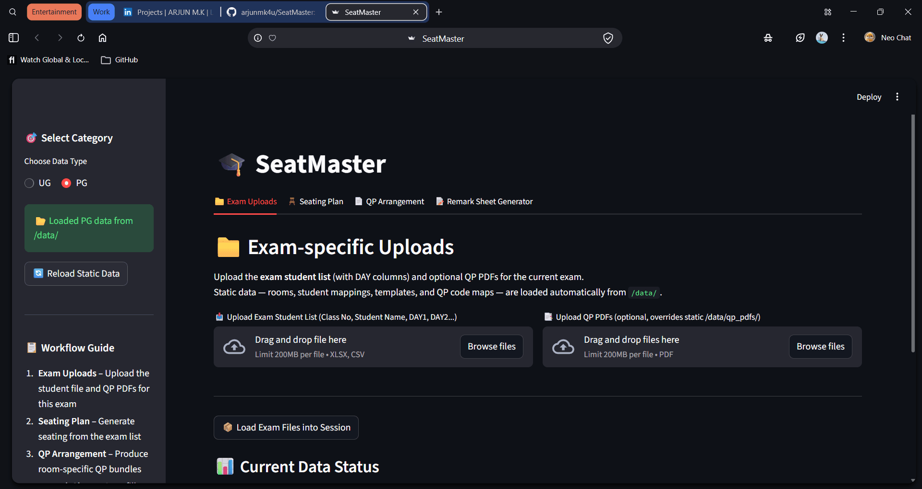Open the user profile avatar
922x489 pixels.
(822, 37)
